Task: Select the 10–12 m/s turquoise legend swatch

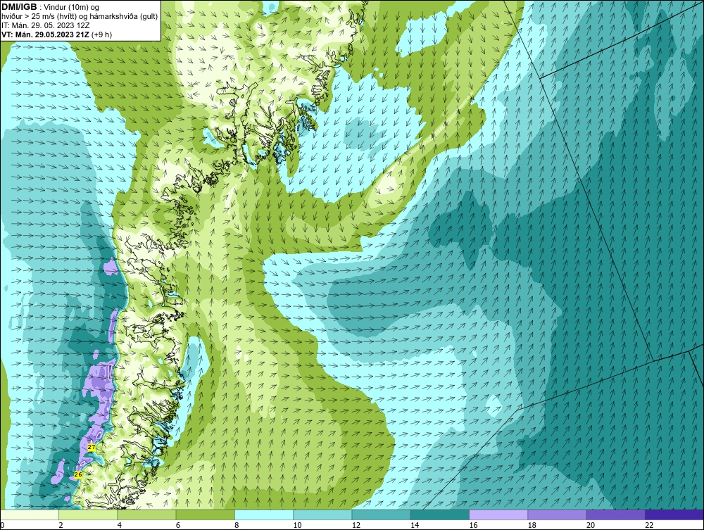Action: pyautogui.click(x=322, y=515)
